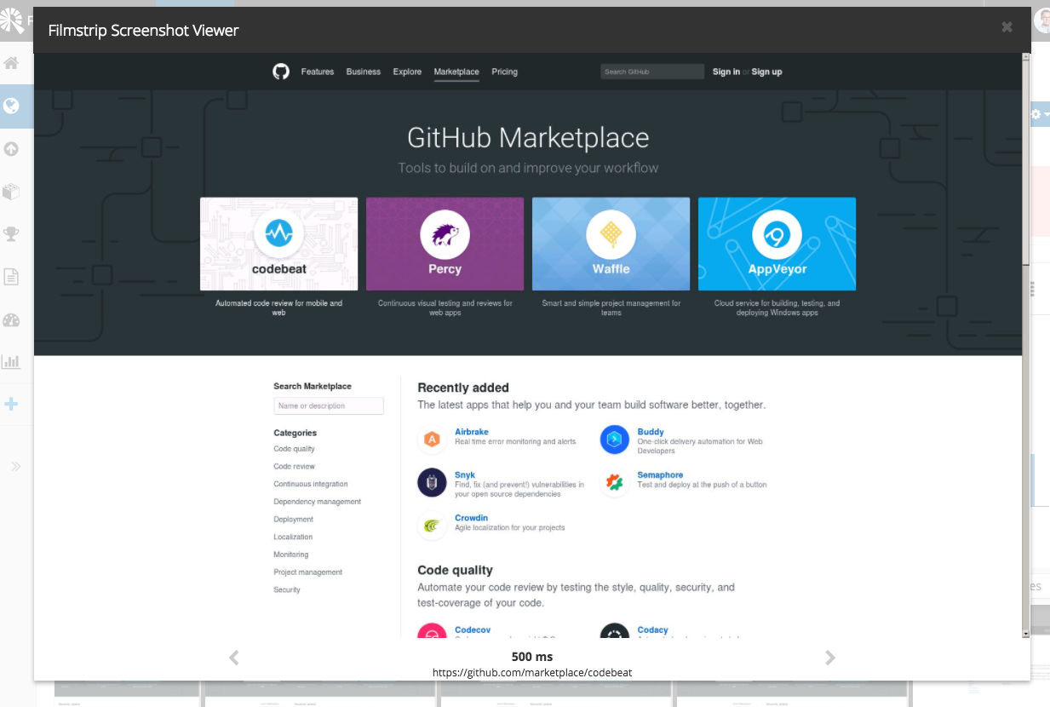Image resolution: width=1050 pixels, height=707 pixels.
Task: Click the Buddy app icon
Action: point(615,440)
